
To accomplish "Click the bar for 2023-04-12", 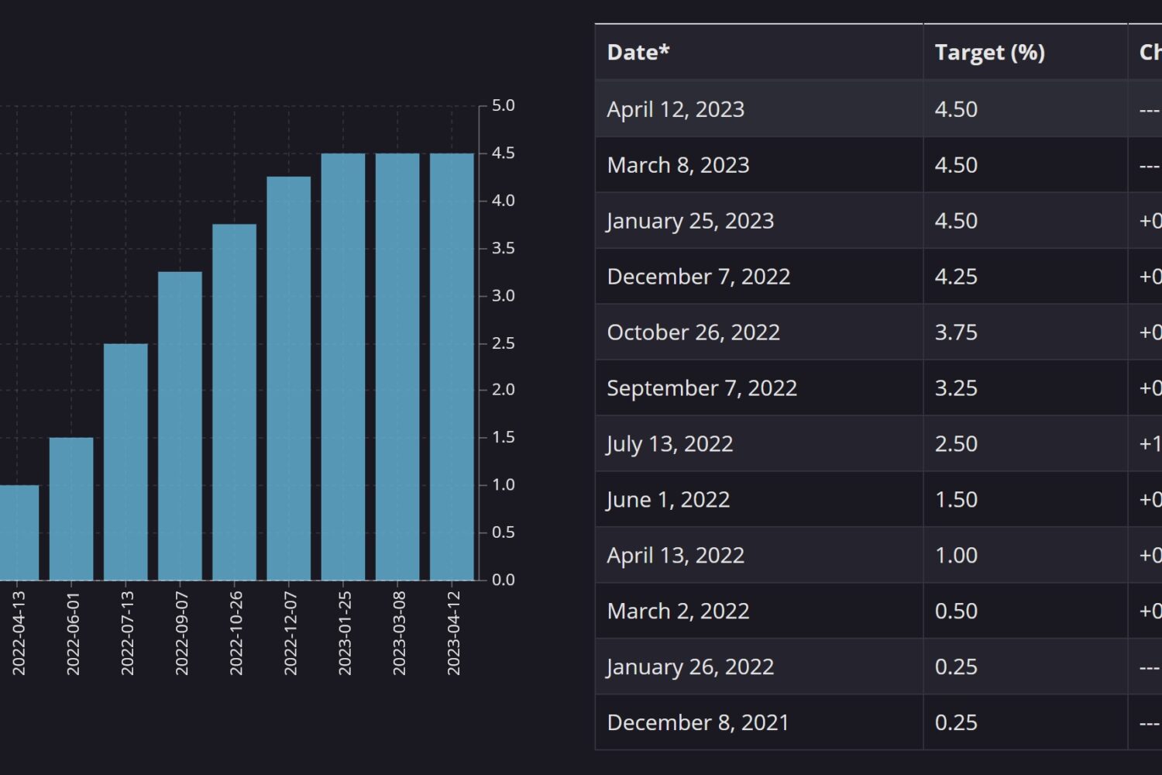I will (x=452, y=367).
